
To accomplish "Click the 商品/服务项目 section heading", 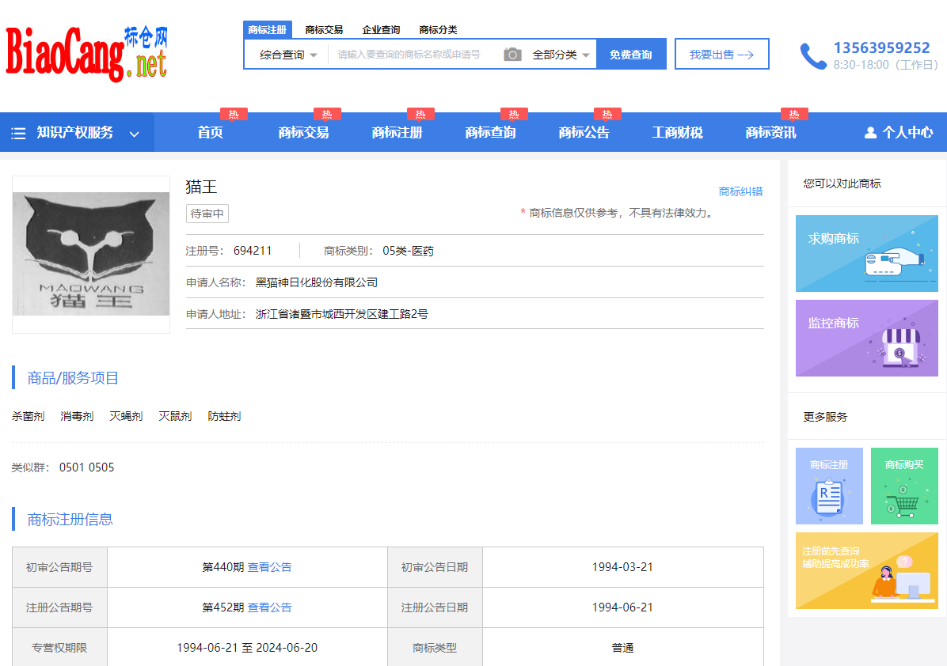I will (73, 378).
